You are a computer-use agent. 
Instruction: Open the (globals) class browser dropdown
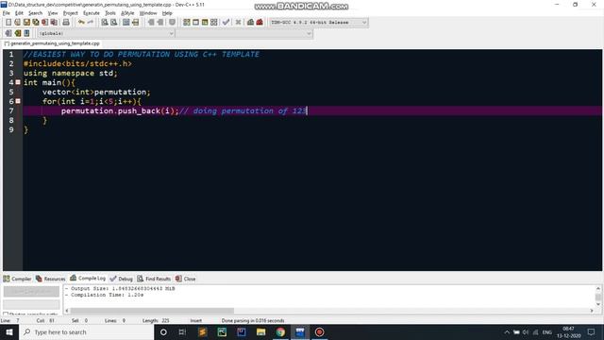[x=106, y=34]
